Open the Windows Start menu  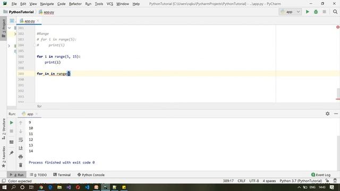tap(4, 187)
